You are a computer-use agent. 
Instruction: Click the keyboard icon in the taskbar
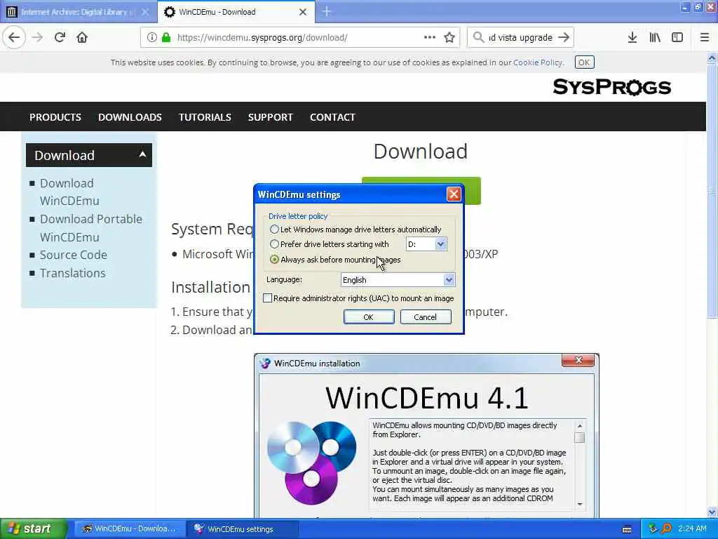(x=627, y=529)
